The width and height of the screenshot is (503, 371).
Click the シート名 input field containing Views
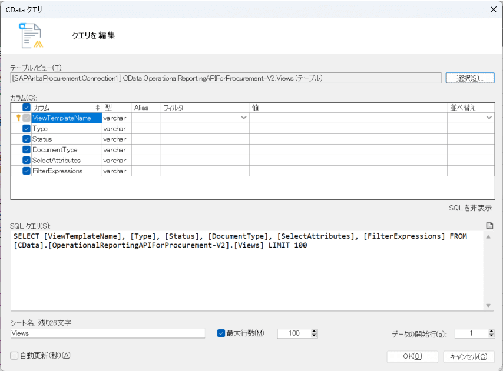click(x=107, y=333)
